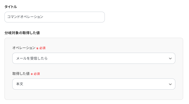Click gray panel background below 本文 dropdown
This screenshot has width=189, height=104.
(x=94, y=95)
